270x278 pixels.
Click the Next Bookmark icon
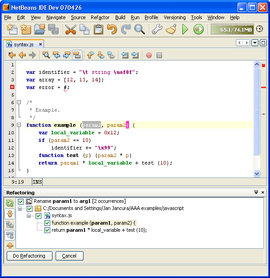click(101, 55)
